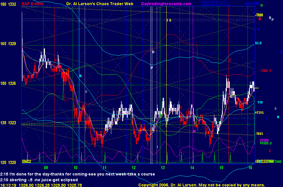This screenshot has width=283, height=187.
Task: Click the yellow current-price tick marker
Action: point(256,88)
